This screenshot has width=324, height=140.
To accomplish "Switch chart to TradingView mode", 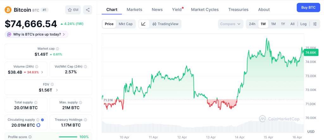I will 165,24.
